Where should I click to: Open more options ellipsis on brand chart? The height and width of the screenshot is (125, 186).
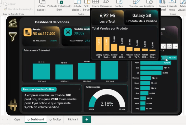(x=175, y=46)
